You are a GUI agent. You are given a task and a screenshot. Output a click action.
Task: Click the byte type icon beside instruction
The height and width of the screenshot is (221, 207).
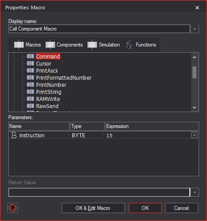[14, 135]
